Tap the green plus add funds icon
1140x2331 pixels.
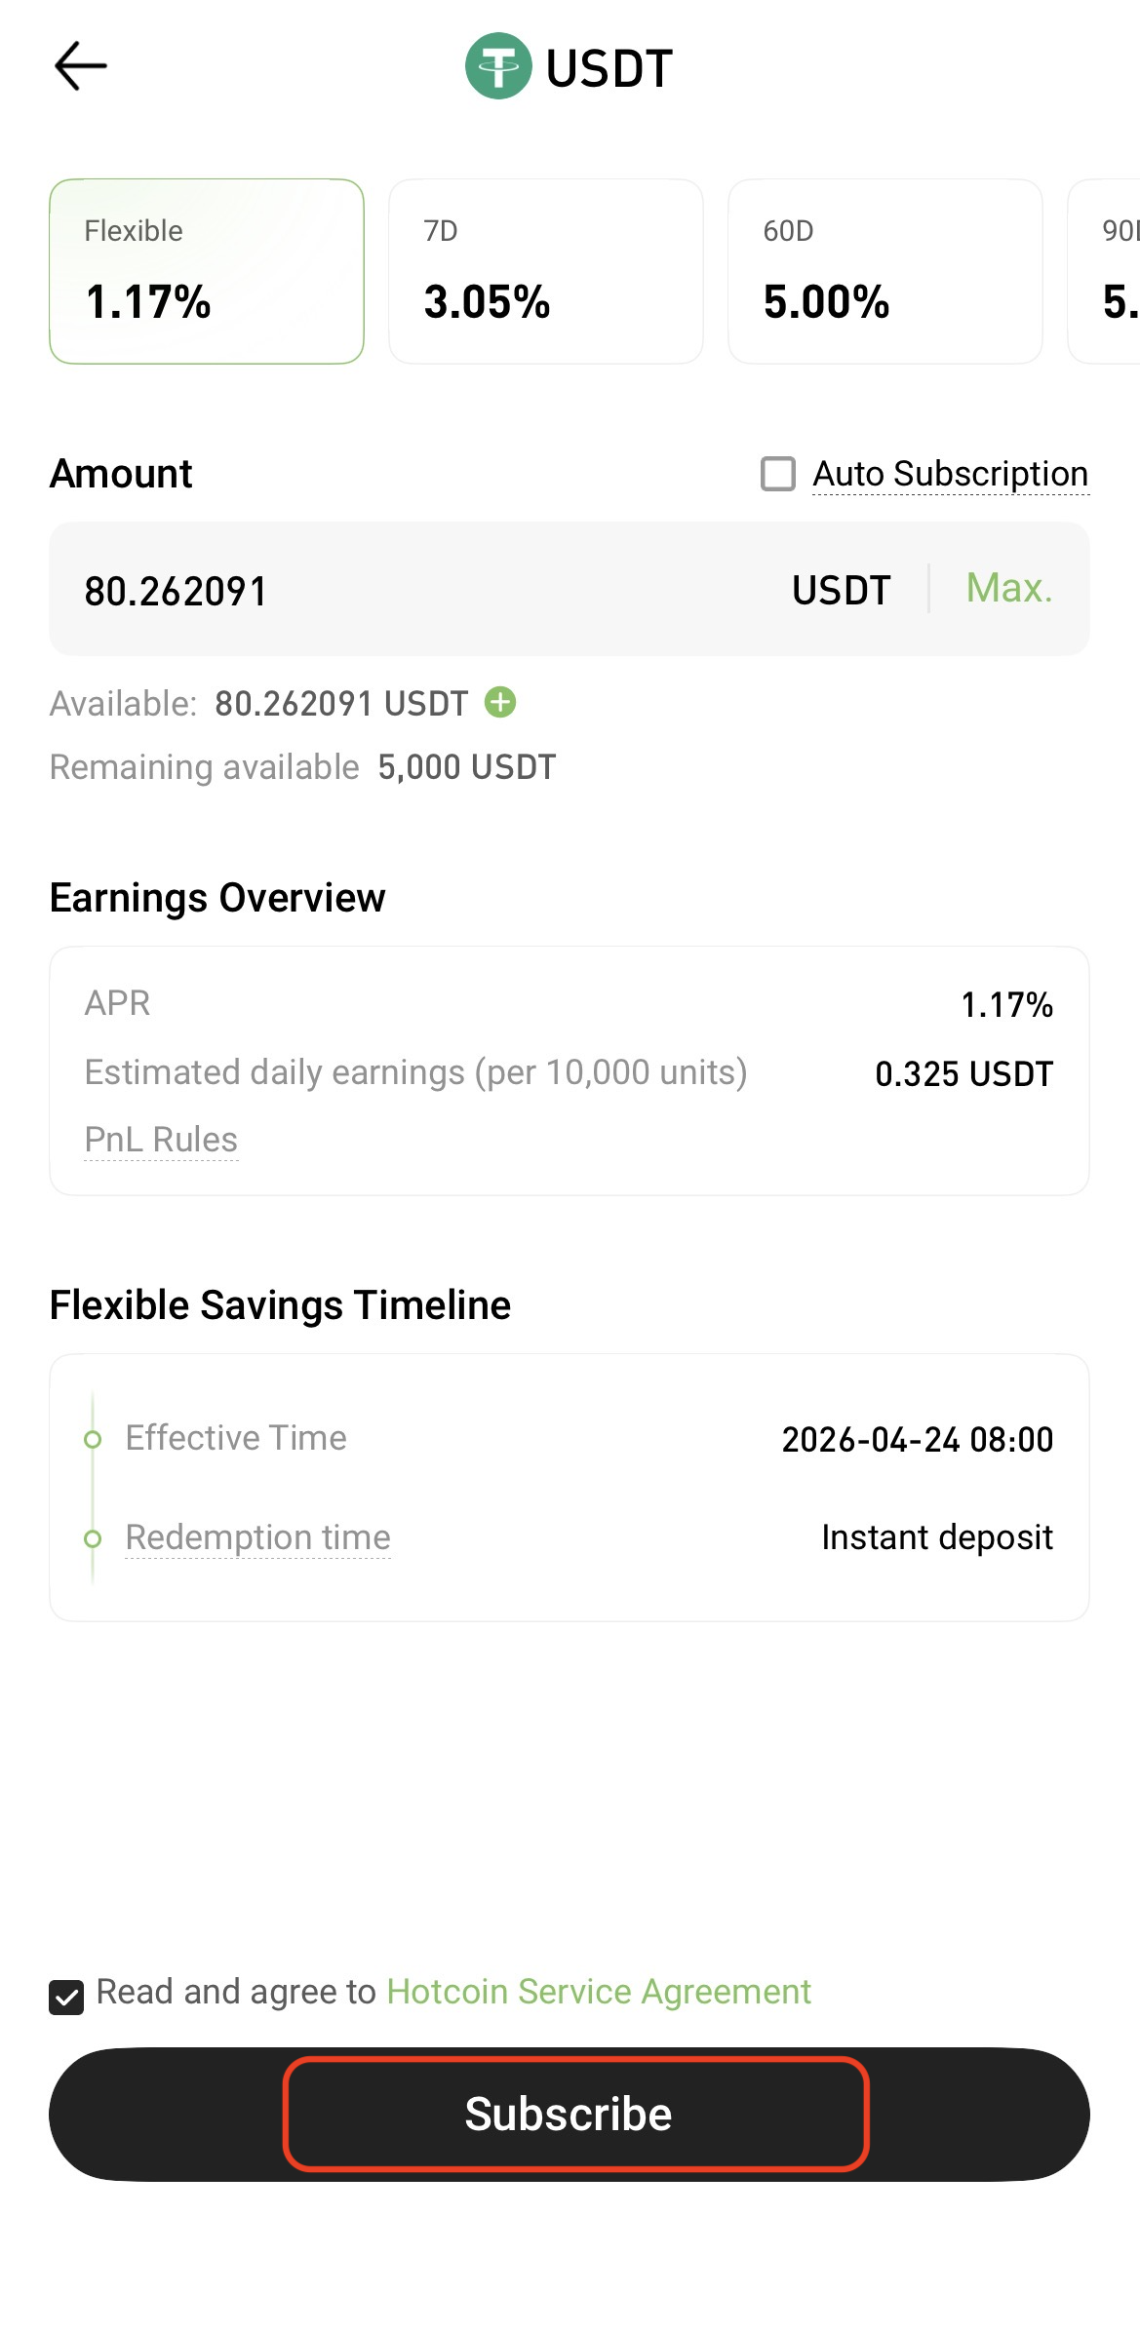pyautogui.click(x=500, y=702)
